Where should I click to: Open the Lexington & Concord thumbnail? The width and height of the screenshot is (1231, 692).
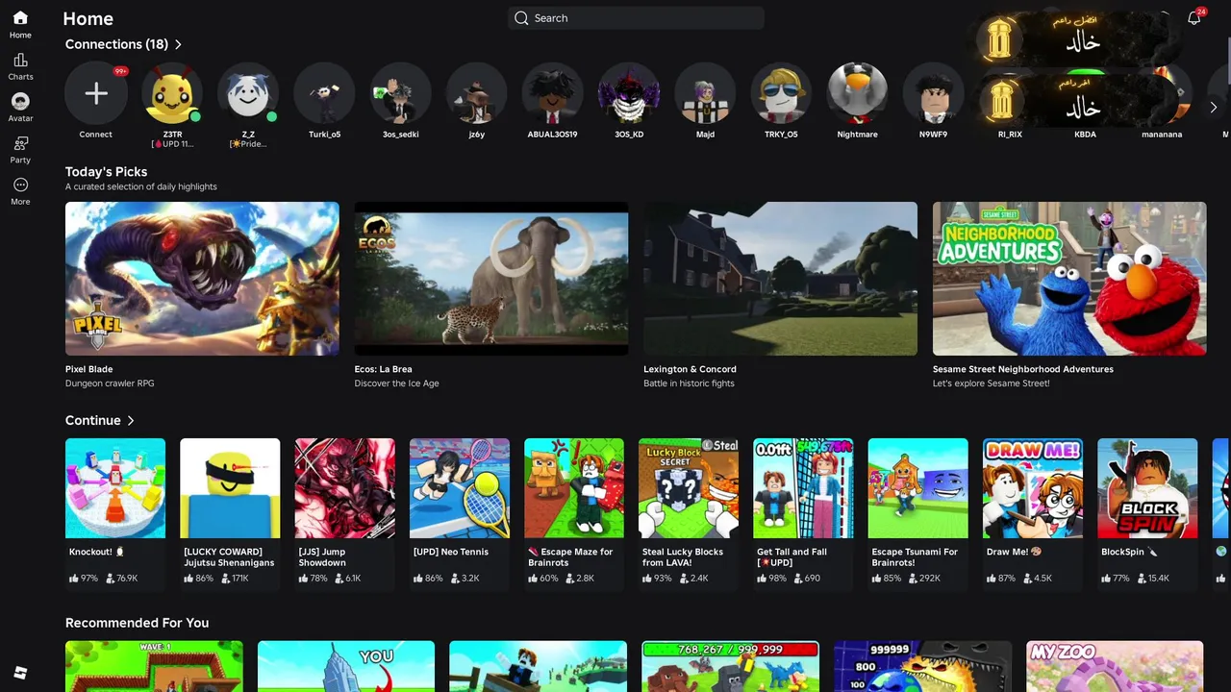point(780,279)
